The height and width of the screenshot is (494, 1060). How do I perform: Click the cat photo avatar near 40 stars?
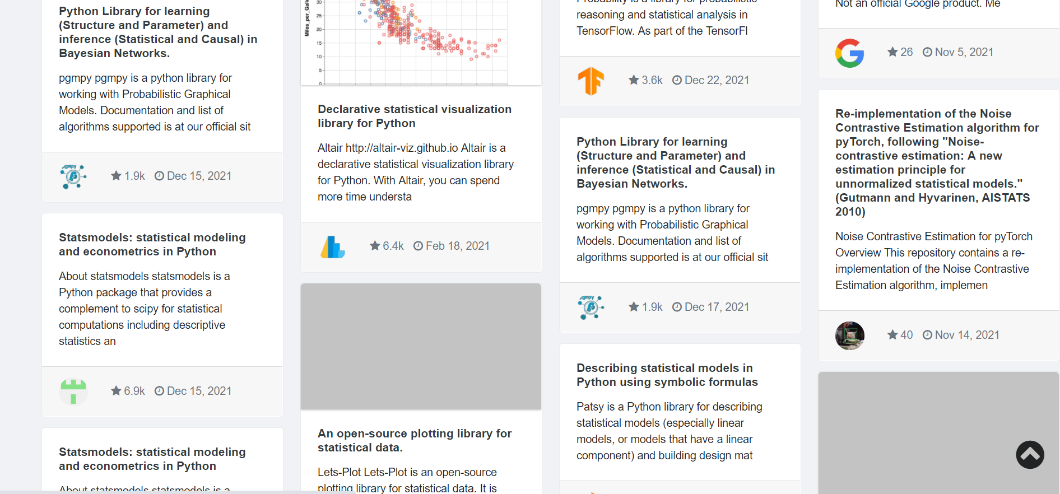click(849, 335)
